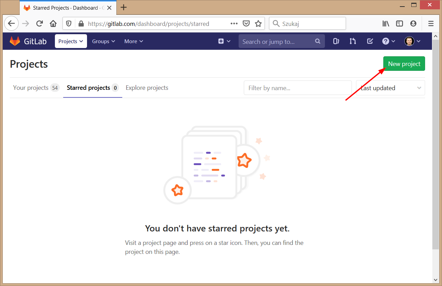Open the user avatar profile menu
Image resolution: width=442 pixels, height=286 pixels.
pyautogui.click(x=412, y=41)
